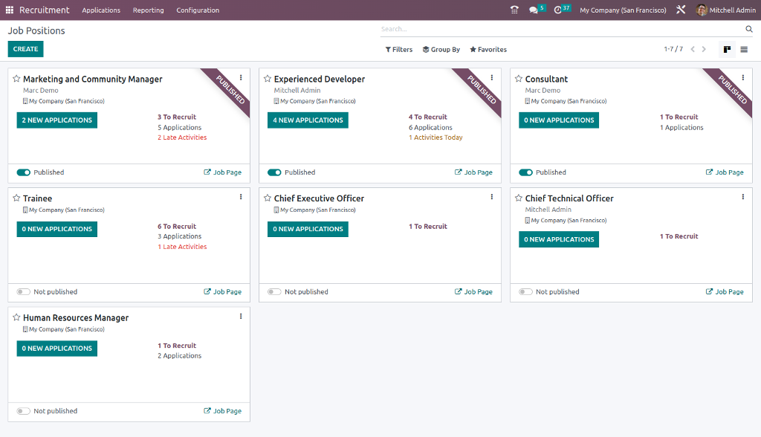761x437 pixels.
Task: Open Job Page link for Human Resources Manager
Action: [x=223, y=411]
